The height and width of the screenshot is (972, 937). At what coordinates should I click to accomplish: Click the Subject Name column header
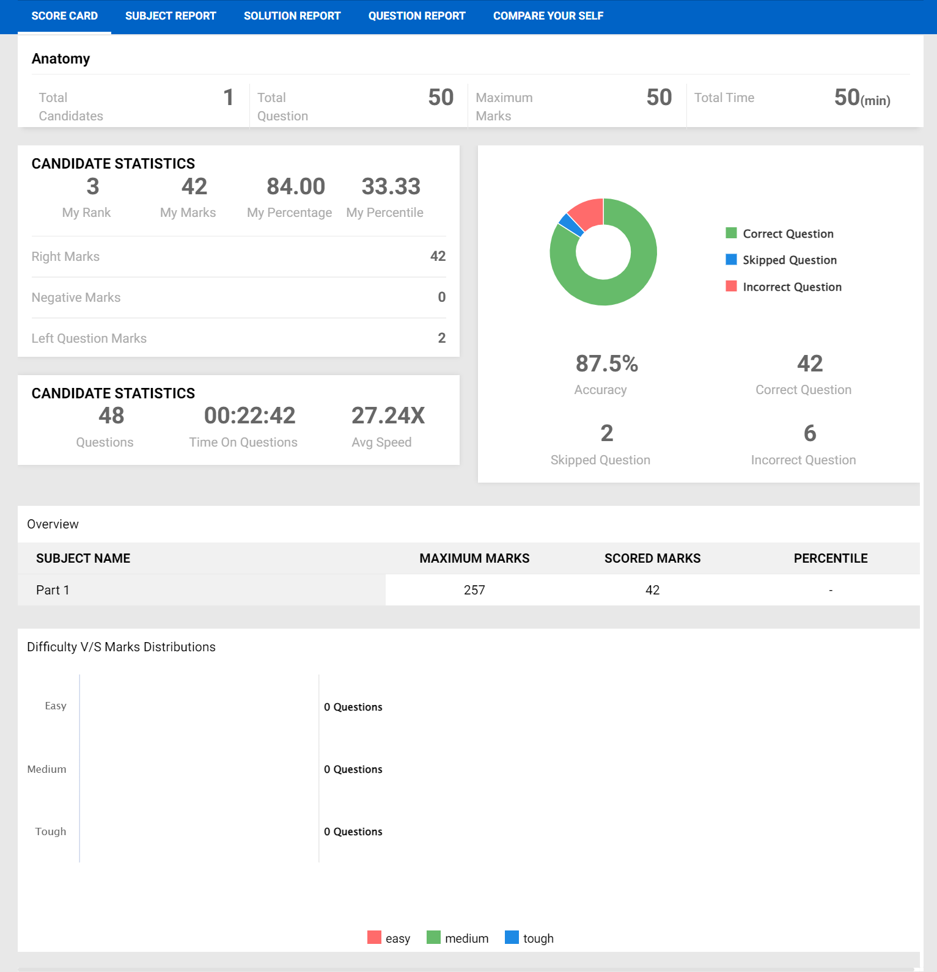pos(83,558)
